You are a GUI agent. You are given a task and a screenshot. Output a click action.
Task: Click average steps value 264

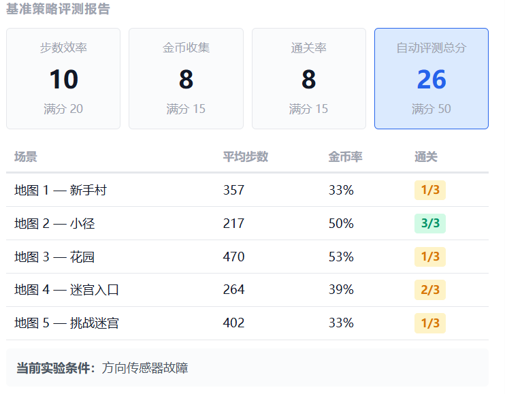[234, 289]
